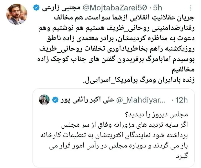Open the @_Mahdiyar... handle in the quoted tweet

pos(141,100)
